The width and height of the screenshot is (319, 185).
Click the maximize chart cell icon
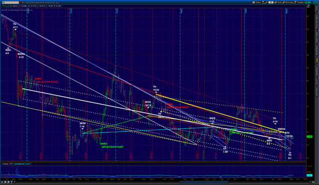pyautogui.click(x=308, y=6)
